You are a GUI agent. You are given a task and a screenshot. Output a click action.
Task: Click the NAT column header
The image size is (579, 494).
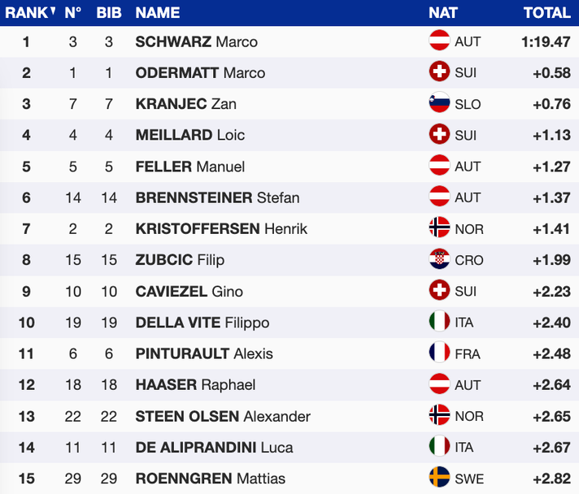pyautogui.click(x=443, y=13)
